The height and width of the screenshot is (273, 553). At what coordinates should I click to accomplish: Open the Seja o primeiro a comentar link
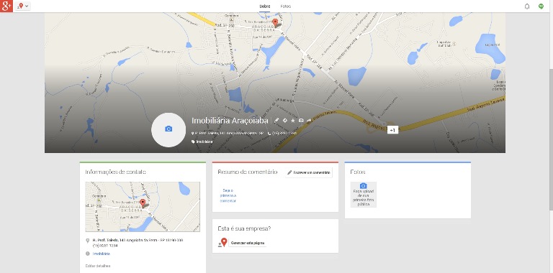coord(228,195)
